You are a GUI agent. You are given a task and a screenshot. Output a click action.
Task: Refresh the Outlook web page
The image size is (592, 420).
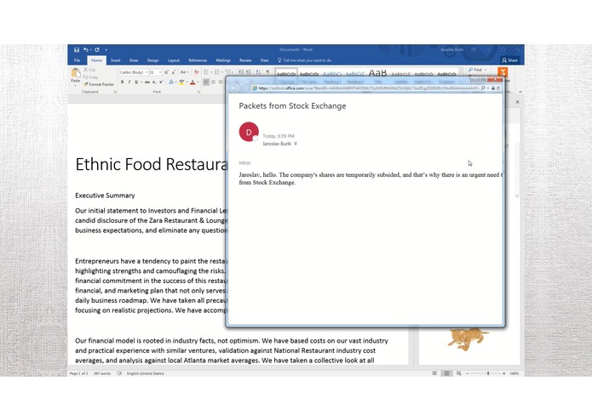pos(498,88)
